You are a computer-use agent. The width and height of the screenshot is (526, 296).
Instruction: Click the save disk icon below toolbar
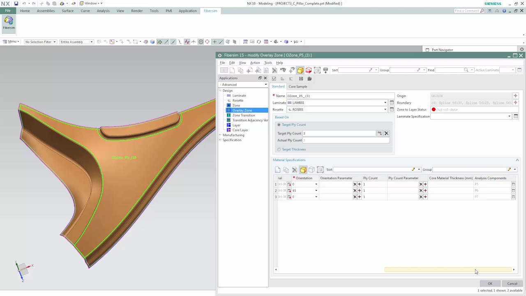(x=301, y=79)
